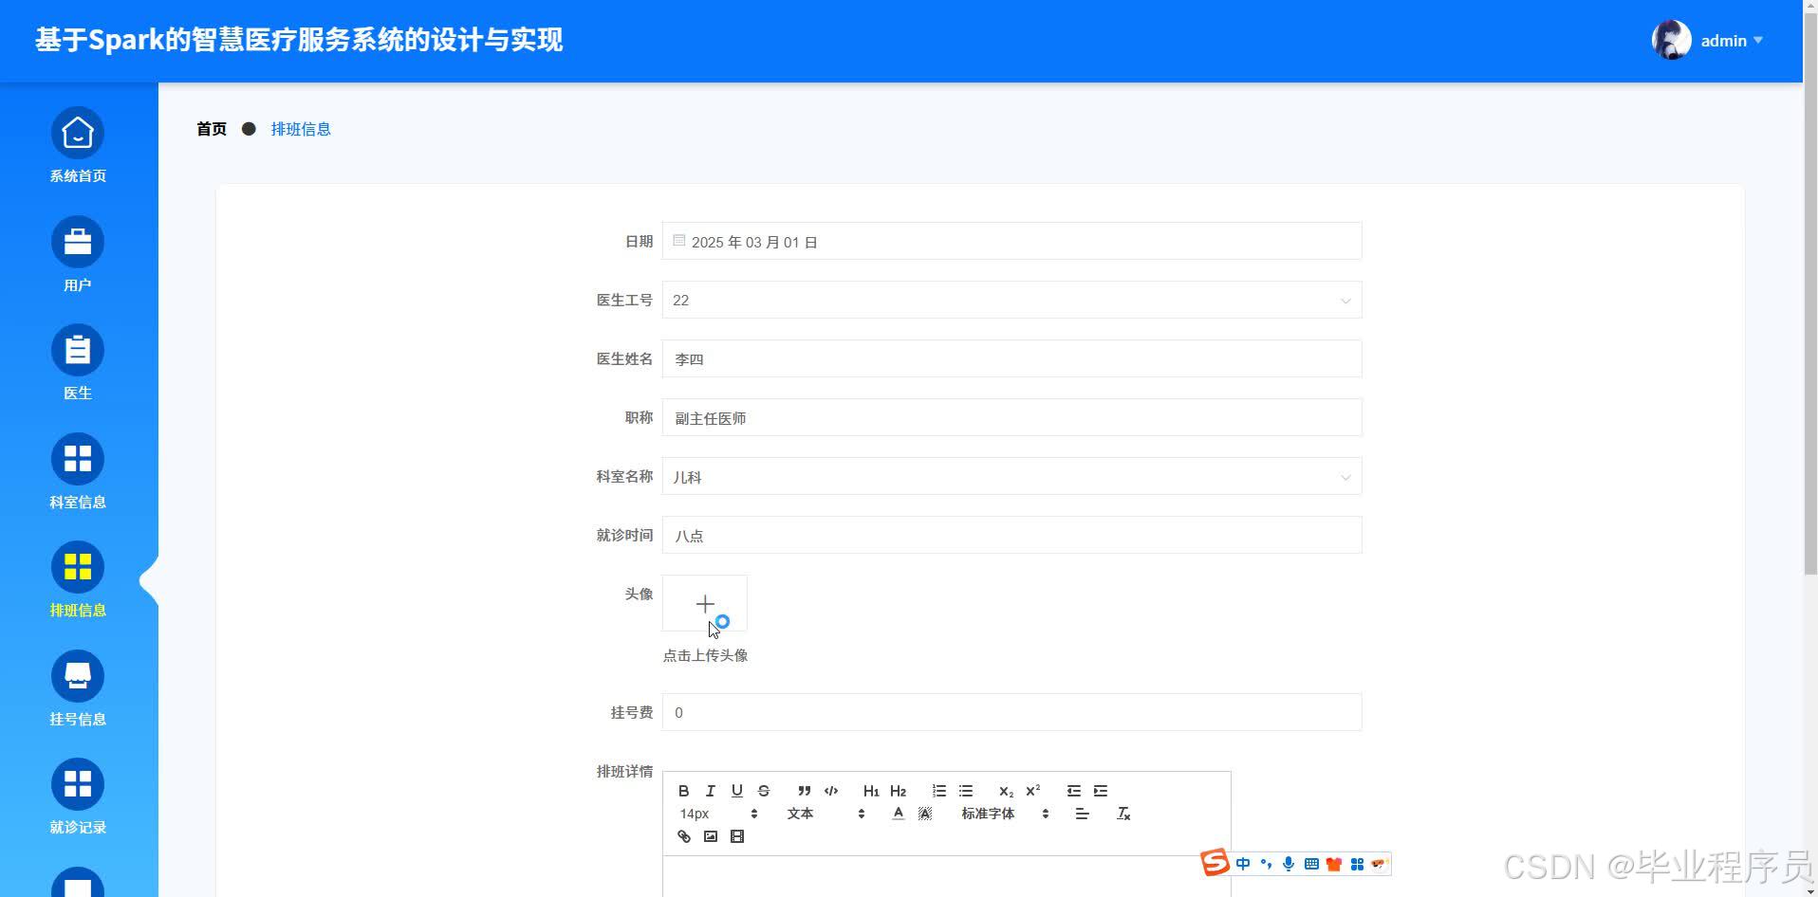
Task: Switch to 排班信息 breadcrumb tab
Action: 301,128
